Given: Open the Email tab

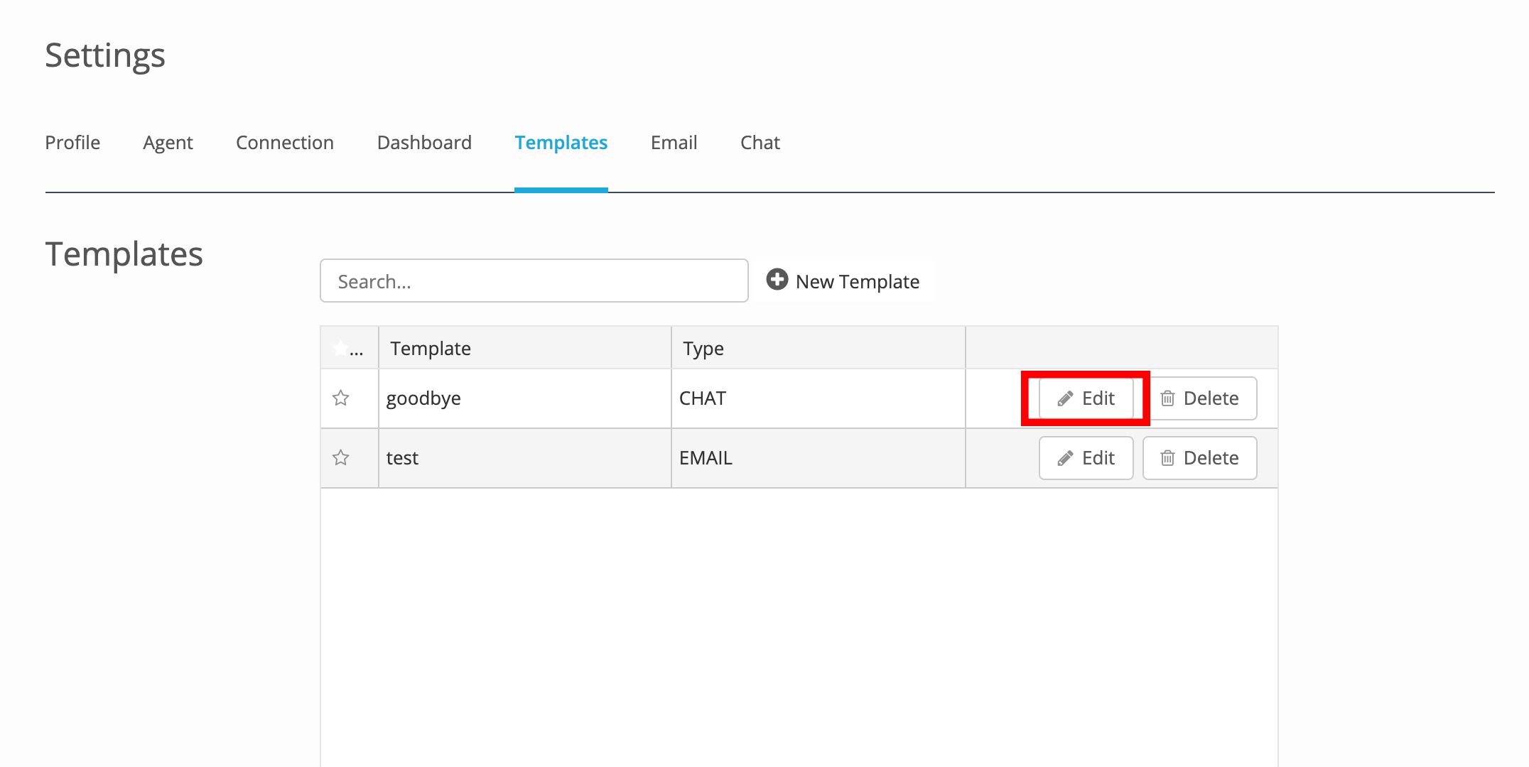Looking at the screenshot, I should (x=674, y=143).
